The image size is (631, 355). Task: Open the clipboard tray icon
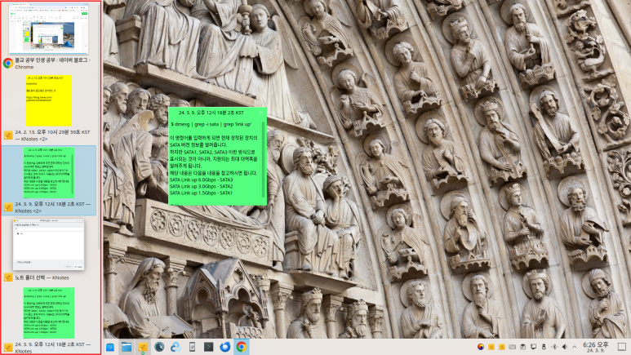point(522,347)
